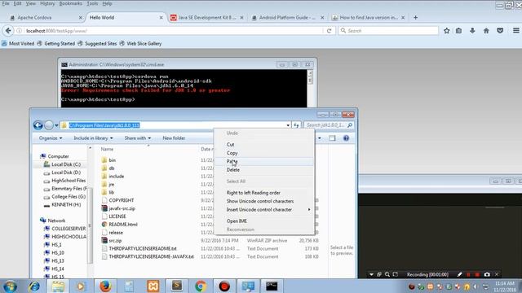This screenshot has height=293, width=522.
Task: Select src.zip archive file
Action: (115, 241)
